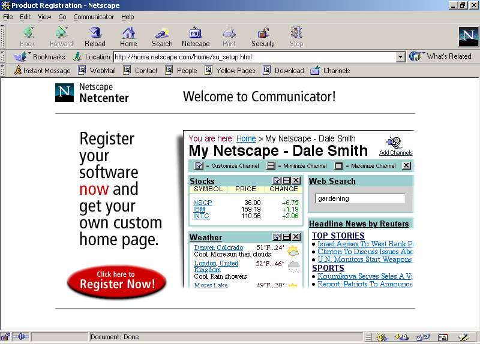Viewport: 480px width, 344px height.
Task: Open the Channels toolbar folder
Action: click(330, 71)
